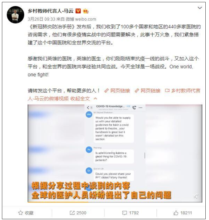This screenshot has height=220, width=209.
Task: Click the profile avatar picture
Action: click(15, 15)
